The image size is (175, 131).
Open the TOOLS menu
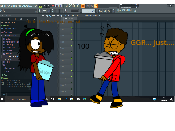click(x=31, y=5)
